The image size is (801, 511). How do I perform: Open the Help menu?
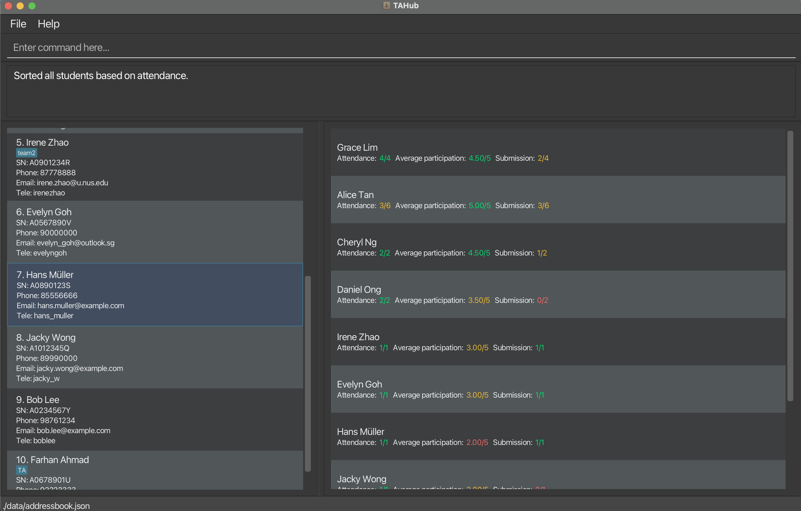click(x=49, y=24)
